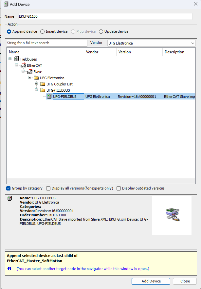Click the blue info icon in hint box
The height and width of the screenshot is (289, 201).
[x=9, y=268]
